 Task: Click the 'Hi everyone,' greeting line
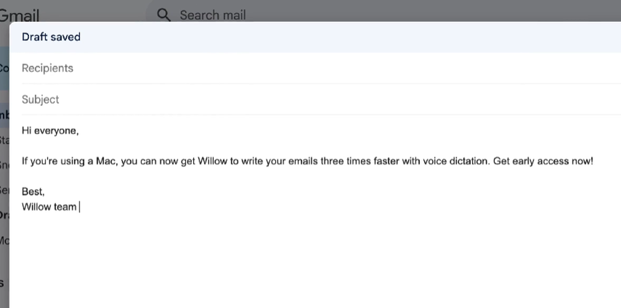[x=50, y=131]
